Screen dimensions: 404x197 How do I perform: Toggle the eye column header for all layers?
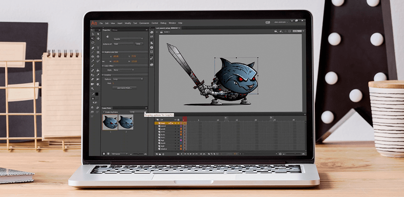175,120
